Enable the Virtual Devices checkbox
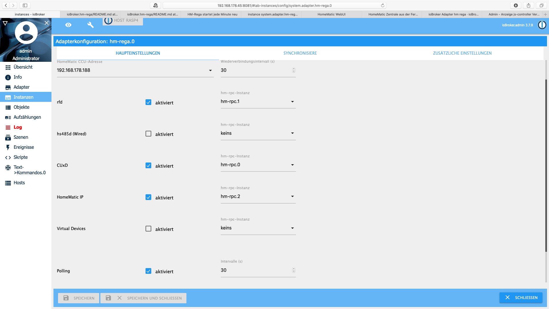 (x=148, y=229)
